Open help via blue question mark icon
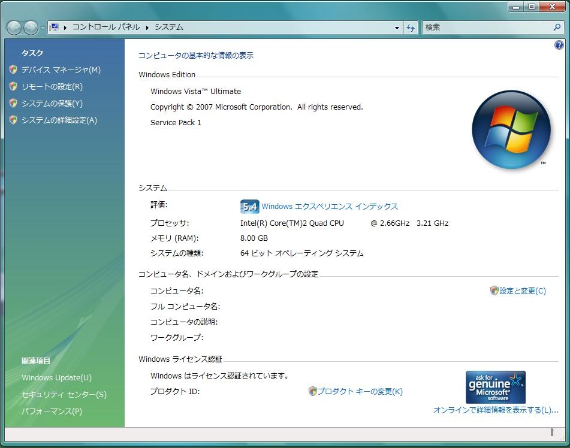 click(559, 45)
